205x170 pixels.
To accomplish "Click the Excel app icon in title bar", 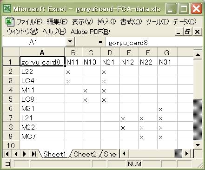I will click(7, 8).
